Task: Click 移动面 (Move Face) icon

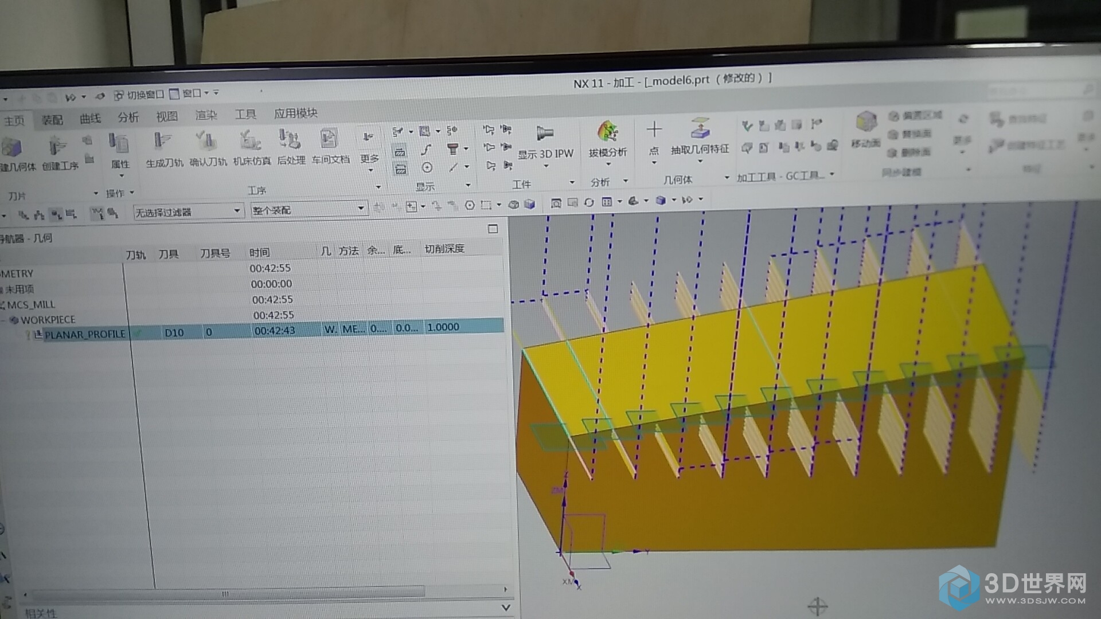Action: 866,123
